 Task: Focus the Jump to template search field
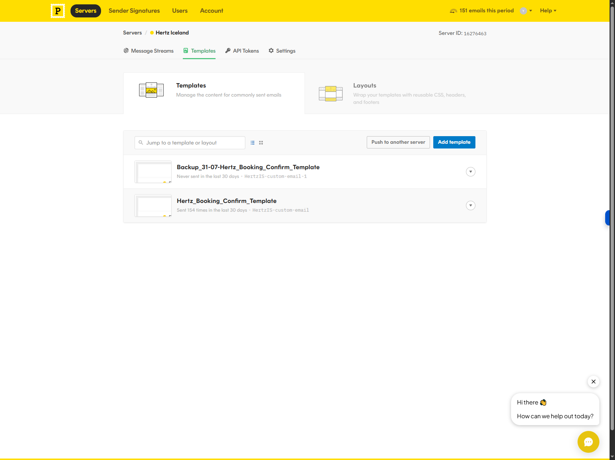click(x=190, y=143)
